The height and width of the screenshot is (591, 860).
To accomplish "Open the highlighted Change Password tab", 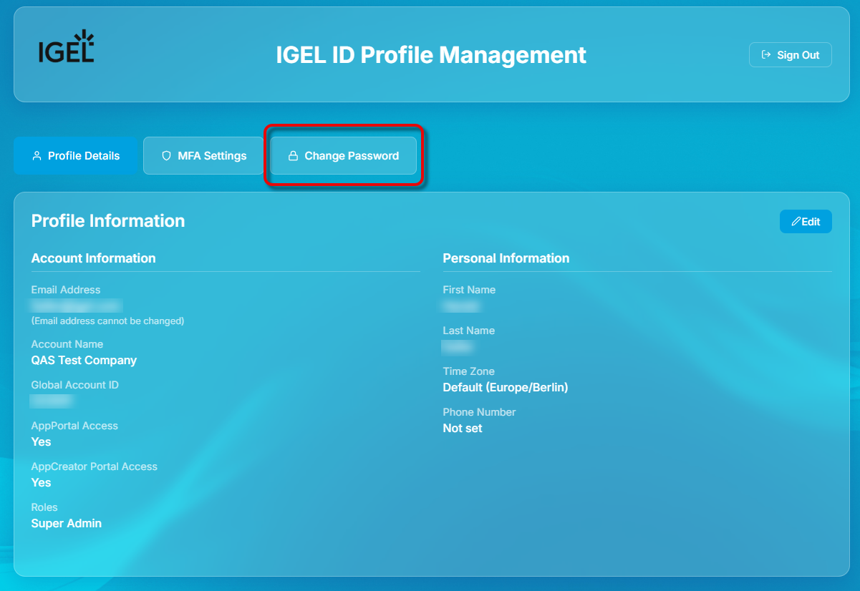I will [342, 155].
